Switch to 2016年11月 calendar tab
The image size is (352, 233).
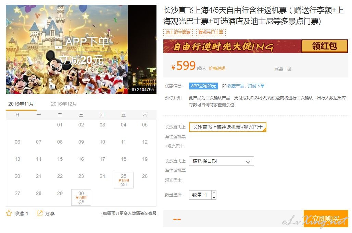(x=21, y=104)
